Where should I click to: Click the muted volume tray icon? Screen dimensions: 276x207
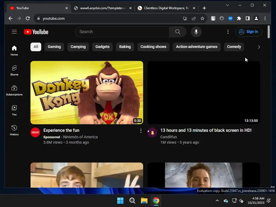pos(241,201)
